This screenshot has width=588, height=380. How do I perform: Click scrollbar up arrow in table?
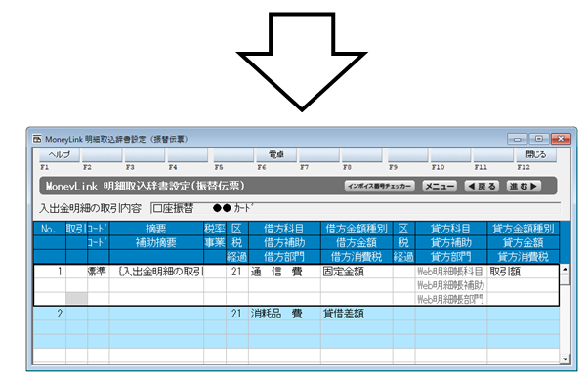point(565,269)
